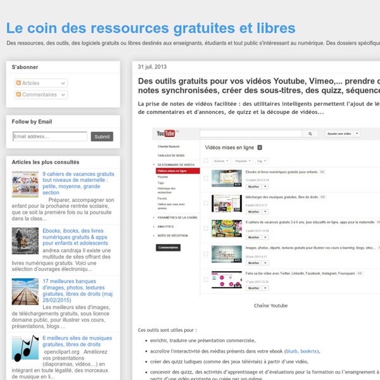Click the Chaîne Youtube image caption
380x380 pixels.
pos(270,306)
